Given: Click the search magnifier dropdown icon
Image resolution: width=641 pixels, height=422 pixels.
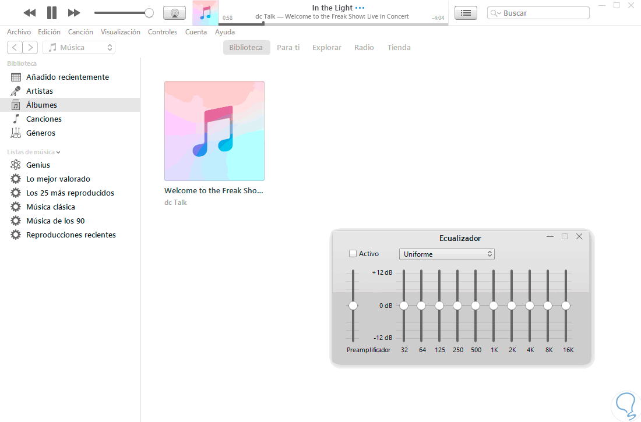Looking at the screenshot, I should point(495,13).
